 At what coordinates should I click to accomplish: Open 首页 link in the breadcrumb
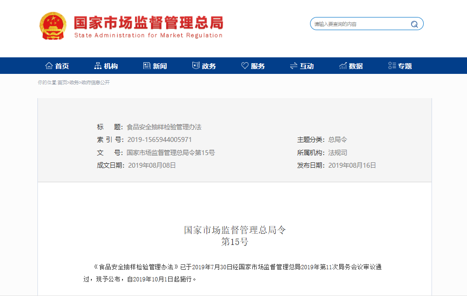(62, 83)
